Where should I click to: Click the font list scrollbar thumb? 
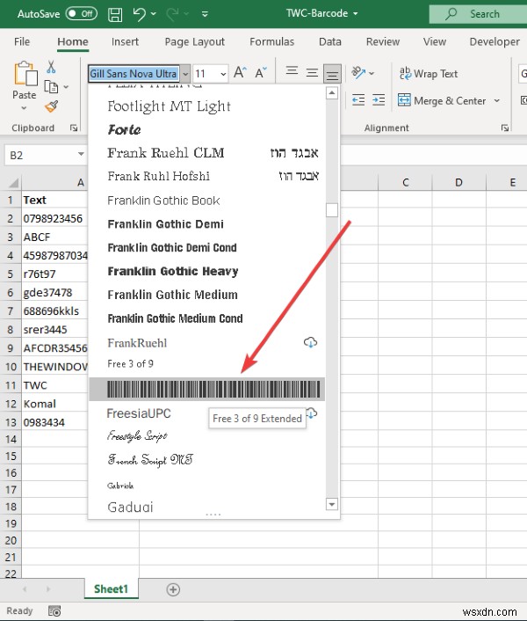(332, 210)
